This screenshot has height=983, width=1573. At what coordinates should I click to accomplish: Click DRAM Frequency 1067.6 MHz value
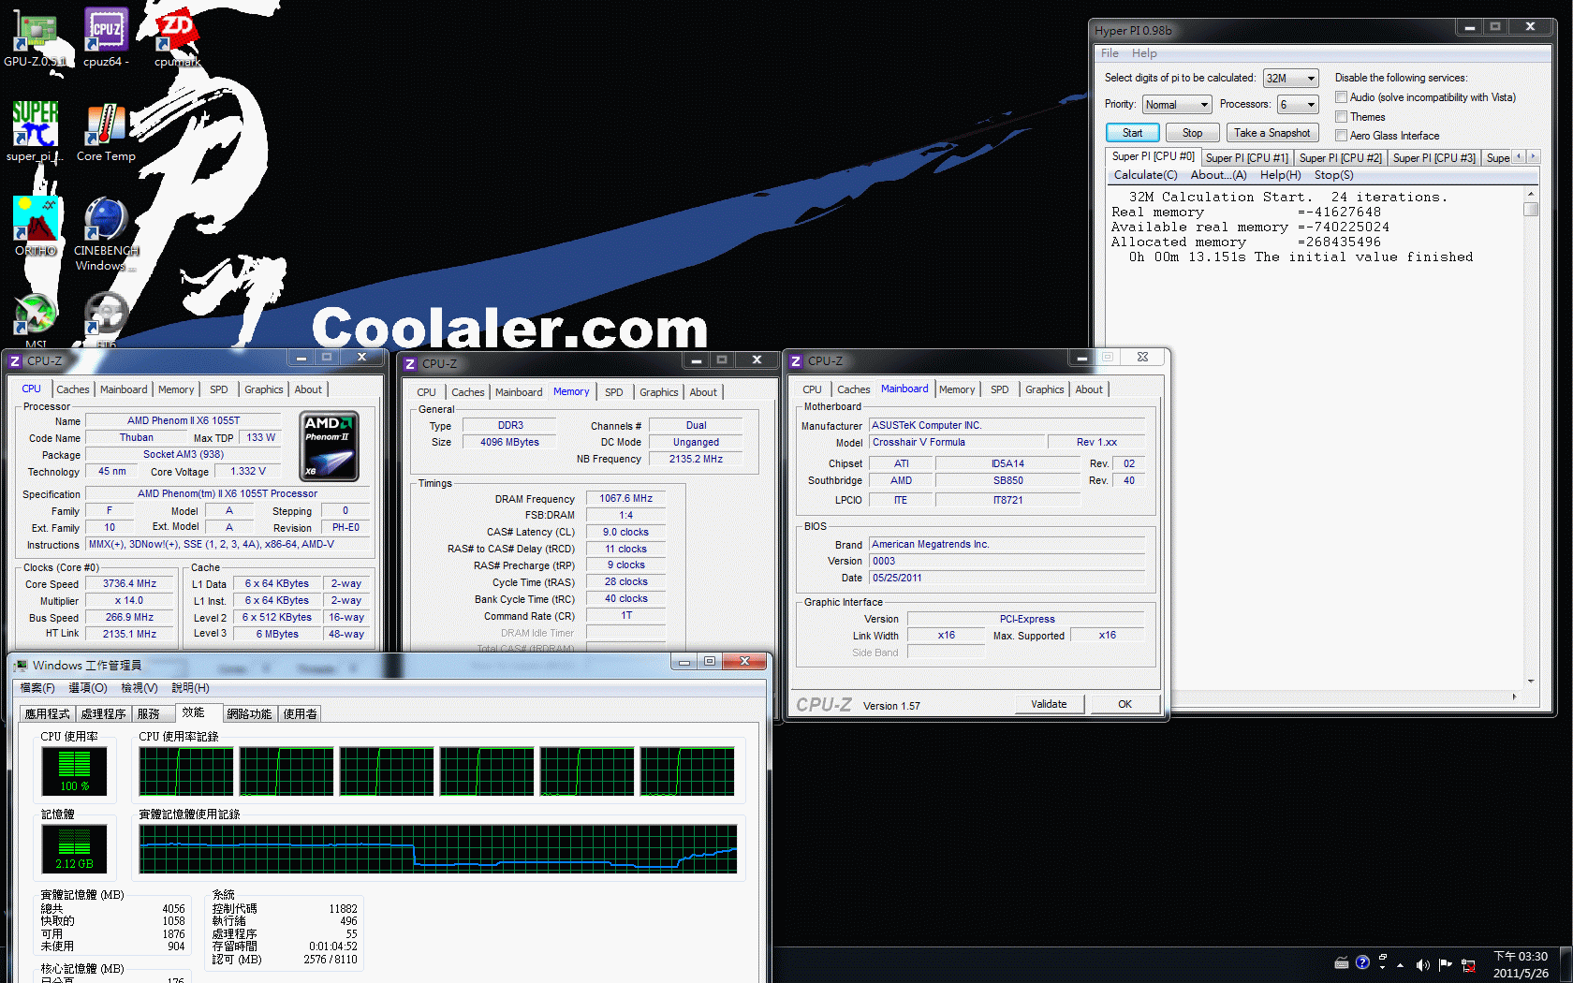[x=625, y=499]
